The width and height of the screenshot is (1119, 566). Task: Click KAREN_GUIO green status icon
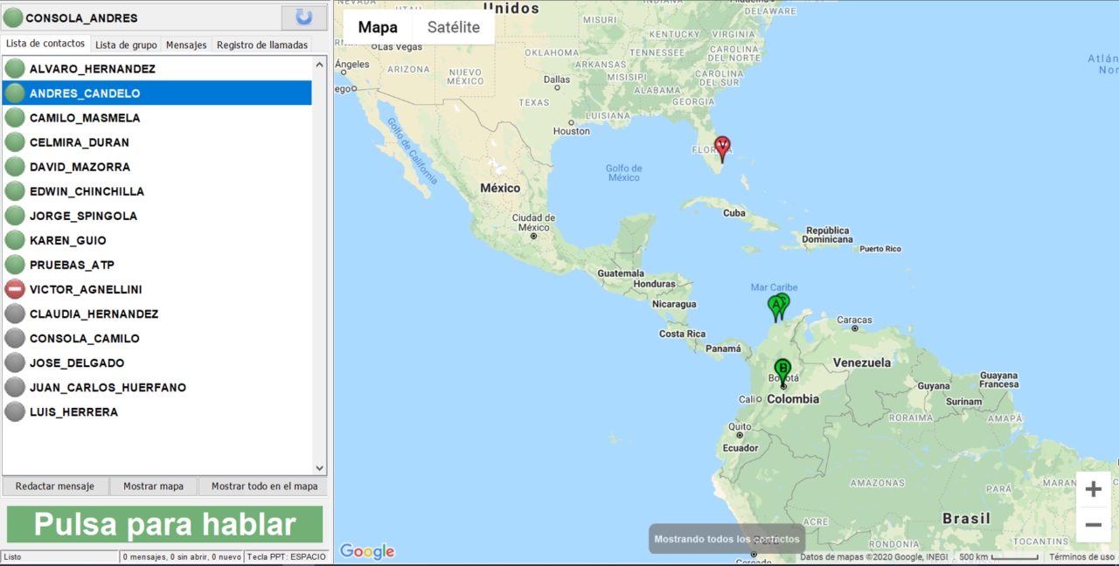15,240
